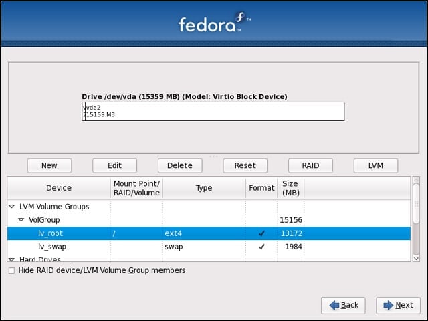
Task: Click the partition list scrollbar thumb
Action: point(416,203)
